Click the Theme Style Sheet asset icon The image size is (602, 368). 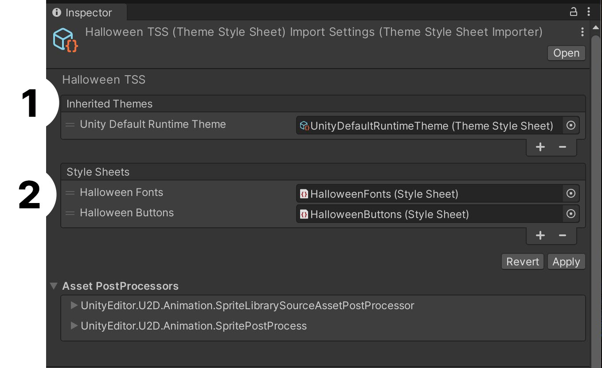65,40
